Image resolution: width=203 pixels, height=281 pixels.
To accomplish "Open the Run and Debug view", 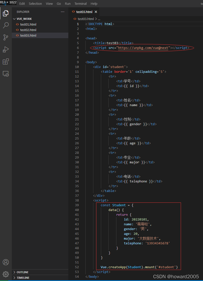I will pyautogui.click(x=6, y=49).
